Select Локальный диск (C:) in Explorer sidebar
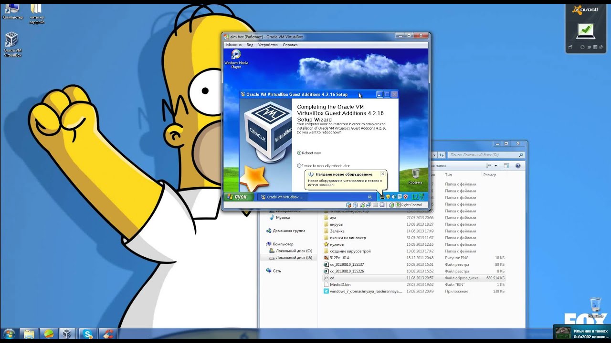 (291, 251)
